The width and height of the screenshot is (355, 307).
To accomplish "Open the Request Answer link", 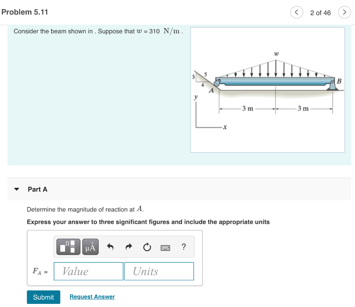I will point(92,297).
